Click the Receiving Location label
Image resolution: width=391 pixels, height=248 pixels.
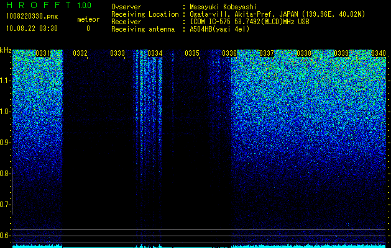point(145,14)
